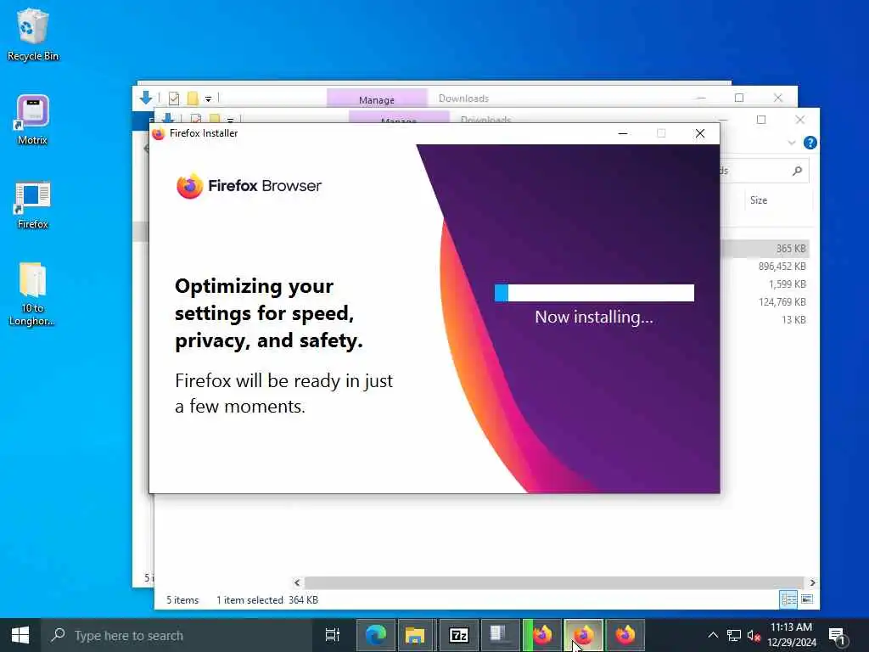Click the taskbar search box
869x652 pixels.
177,635
